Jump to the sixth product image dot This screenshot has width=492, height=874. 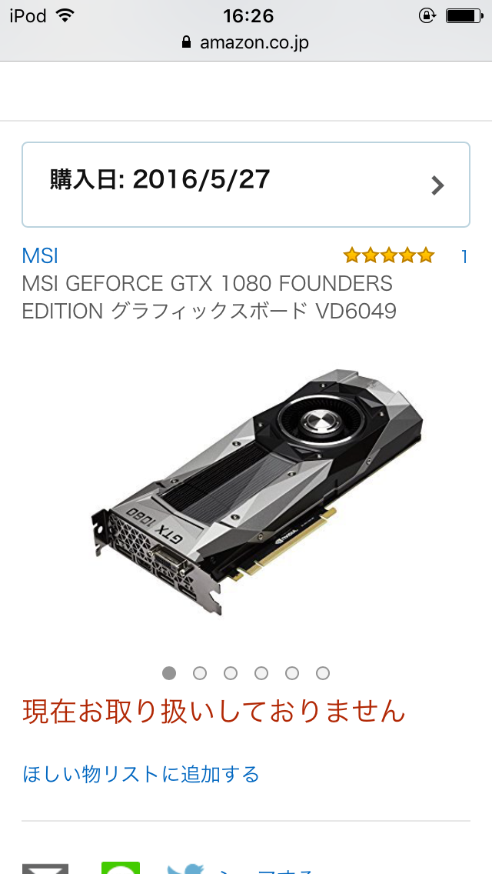point(323,673)
